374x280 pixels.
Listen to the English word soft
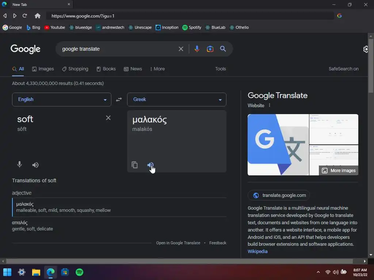35,165
